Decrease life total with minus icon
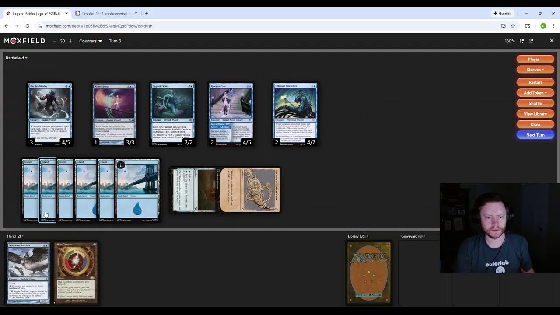This screenshot has width=560, height=315. 54,41
